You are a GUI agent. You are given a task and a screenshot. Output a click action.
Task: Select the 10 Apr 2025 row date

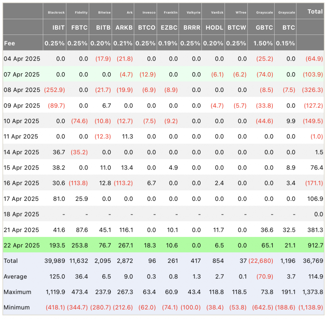coord(21,121)
